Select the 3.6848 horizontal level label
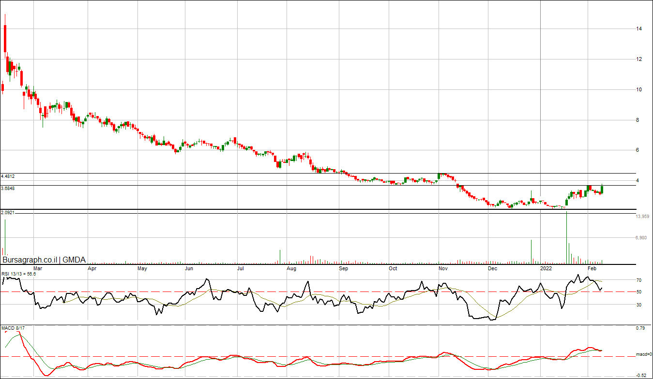This screenshot has width=653, height=379. (x=9, y=189)
